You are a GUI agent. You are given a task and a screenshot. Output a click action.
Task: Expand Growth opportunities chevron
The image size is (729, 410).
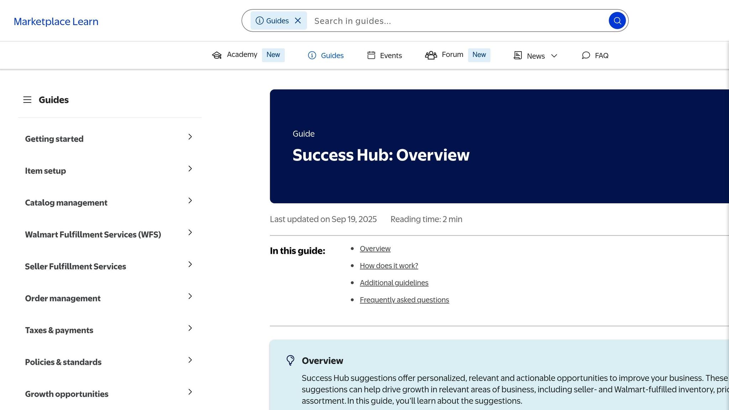tap(190, 392)
